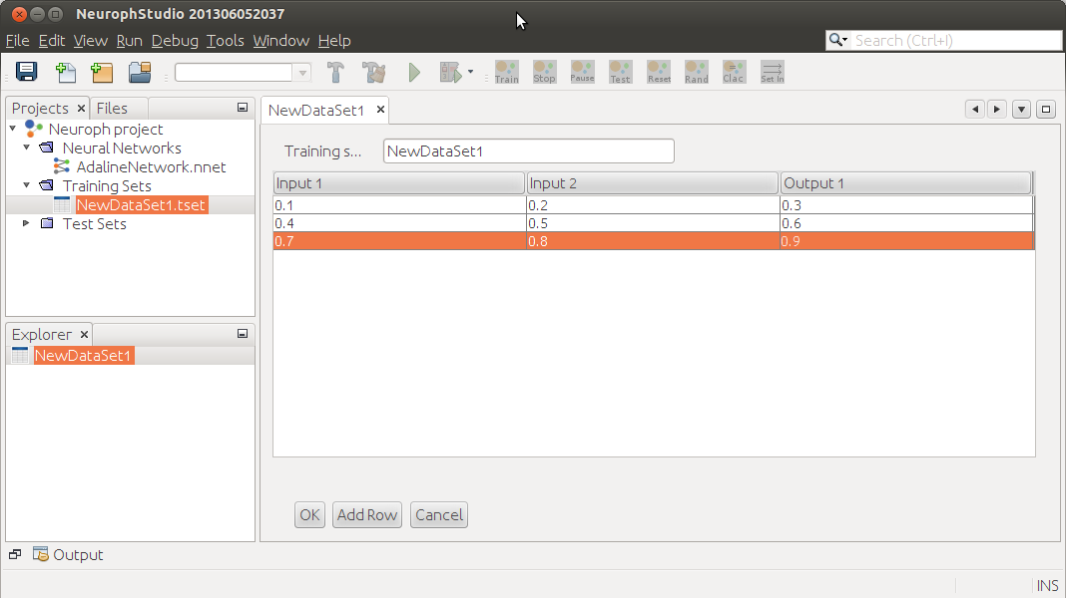
Task: Switch to the Files tab
Action: point(112,108)
